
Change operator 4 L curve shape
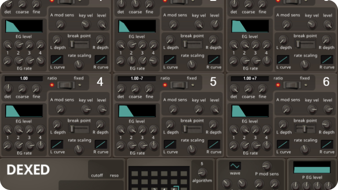(57, 144)
